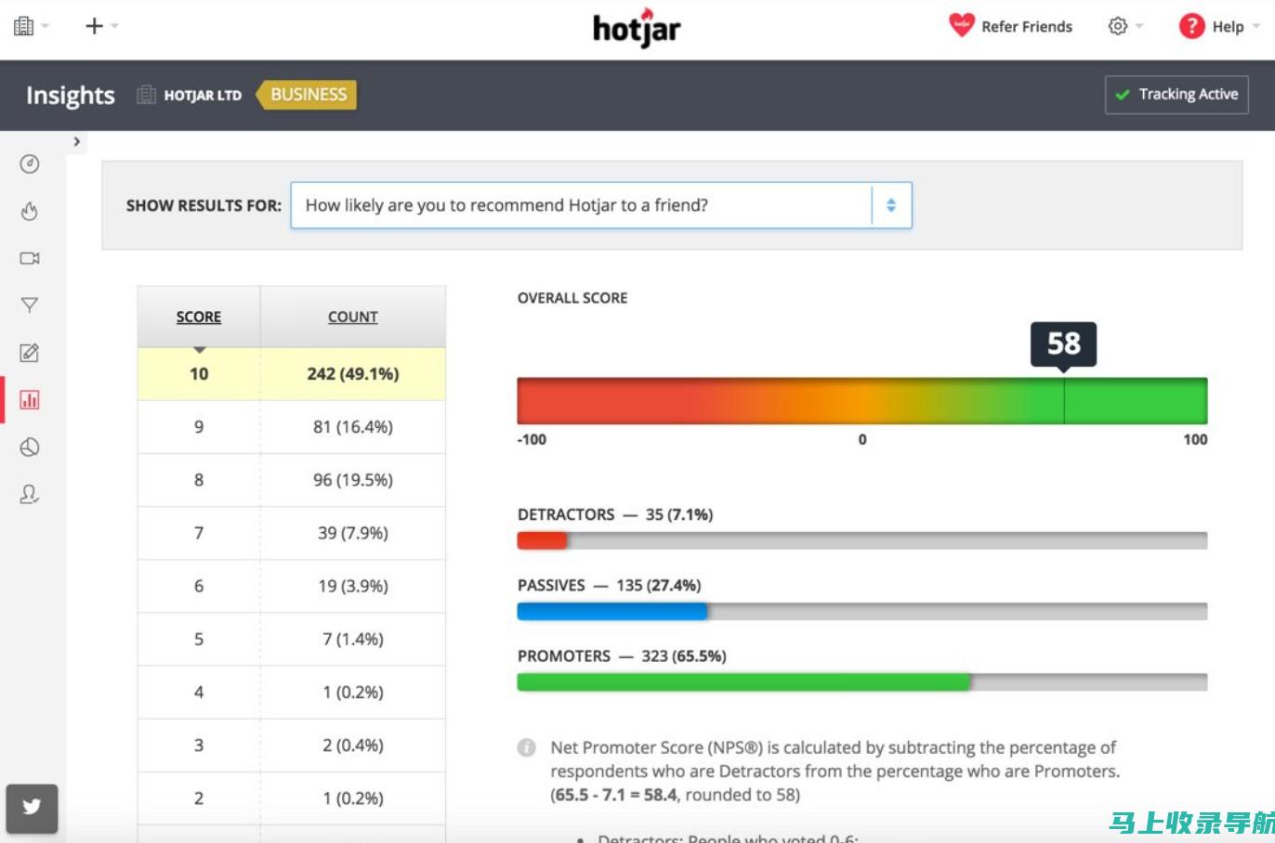1275x843 pixels.
Task: Open Forms pencil icon in sidebar
Action: 30,353
